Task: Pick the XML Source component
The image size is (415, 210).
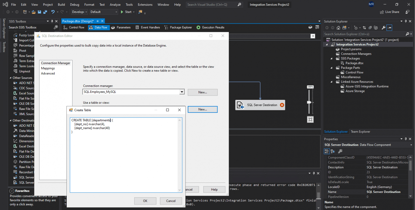Action: (x=25, y=114)
